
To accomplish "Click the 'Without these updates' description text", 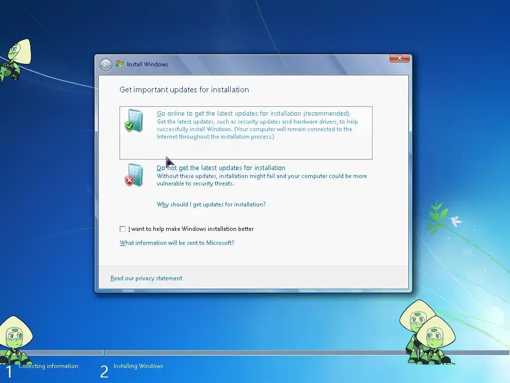I will click(x=262, y=180).
